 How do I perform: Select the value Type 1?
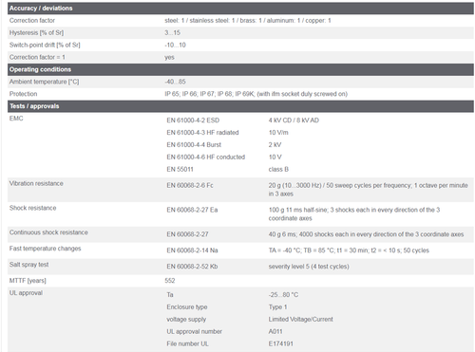click(277, 307)
